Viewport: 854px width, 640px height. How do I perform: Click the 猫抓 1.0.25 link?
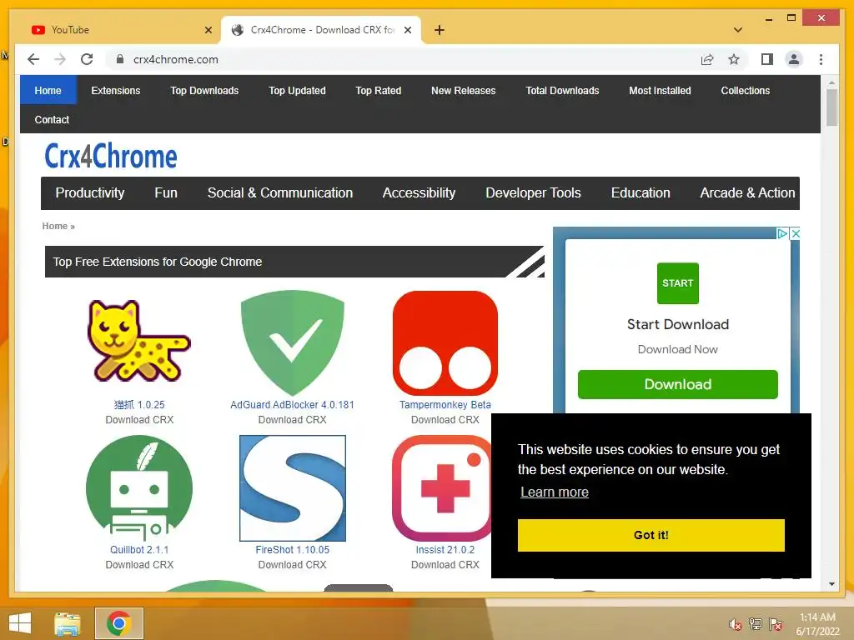click(x=139, y=405)
